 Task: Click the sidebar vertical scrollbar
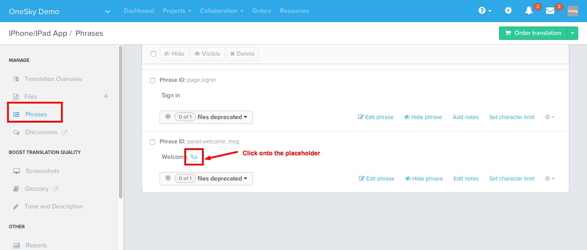point(121,123)
